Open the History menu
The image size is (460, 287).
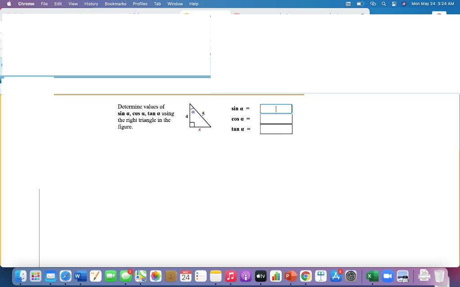91,4
